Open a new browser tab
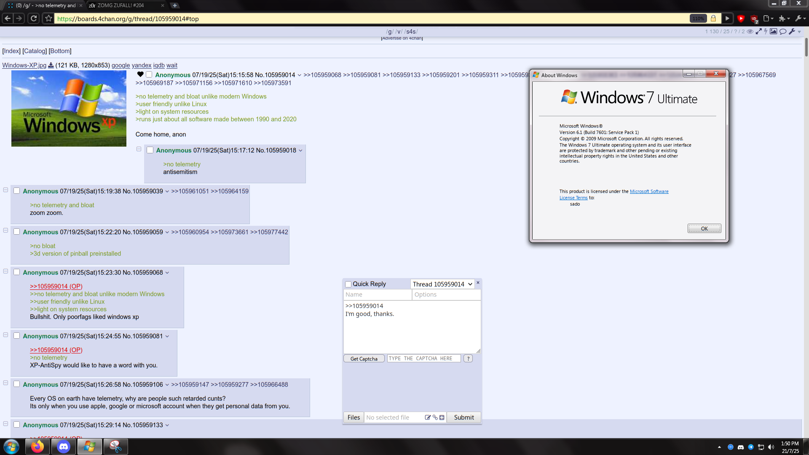This screenshot has width=809, height=455. pos(174,5)
